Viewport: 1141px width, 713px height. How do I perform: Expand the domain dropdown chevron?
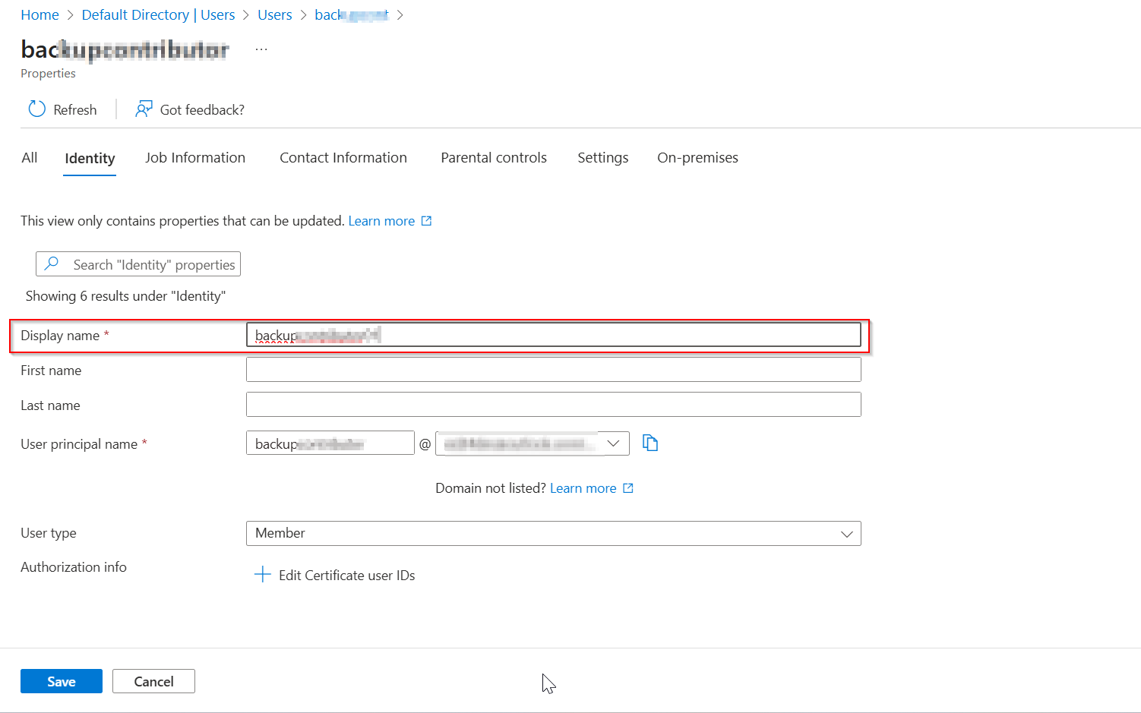(613, 443)
